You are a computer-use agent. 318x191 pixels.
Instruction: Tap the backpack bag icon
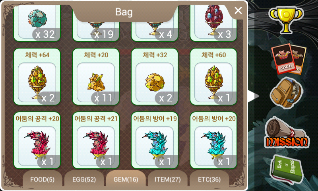(286, 94)
